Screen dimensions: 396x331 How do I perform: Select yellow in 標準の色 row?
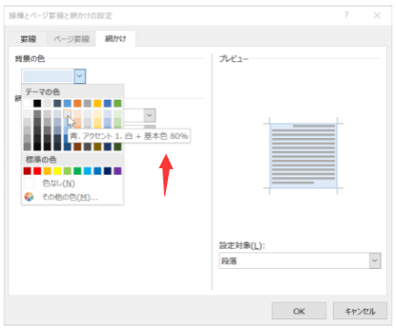tap(57, 171)
